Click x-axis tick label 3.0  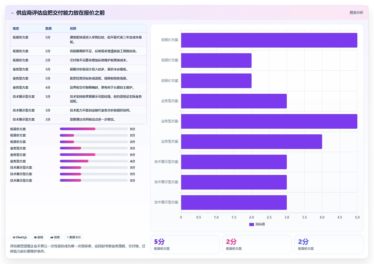click(x=287, y=217)
